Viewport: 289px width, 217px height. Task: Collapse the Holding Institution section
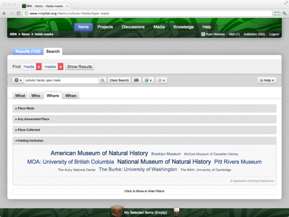[x=144, y=141]
